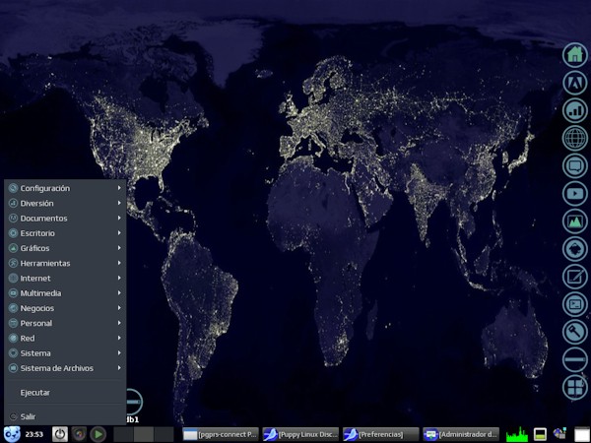
Task: Expand the Herramientas submenu arrow
Action: (119, 263)
